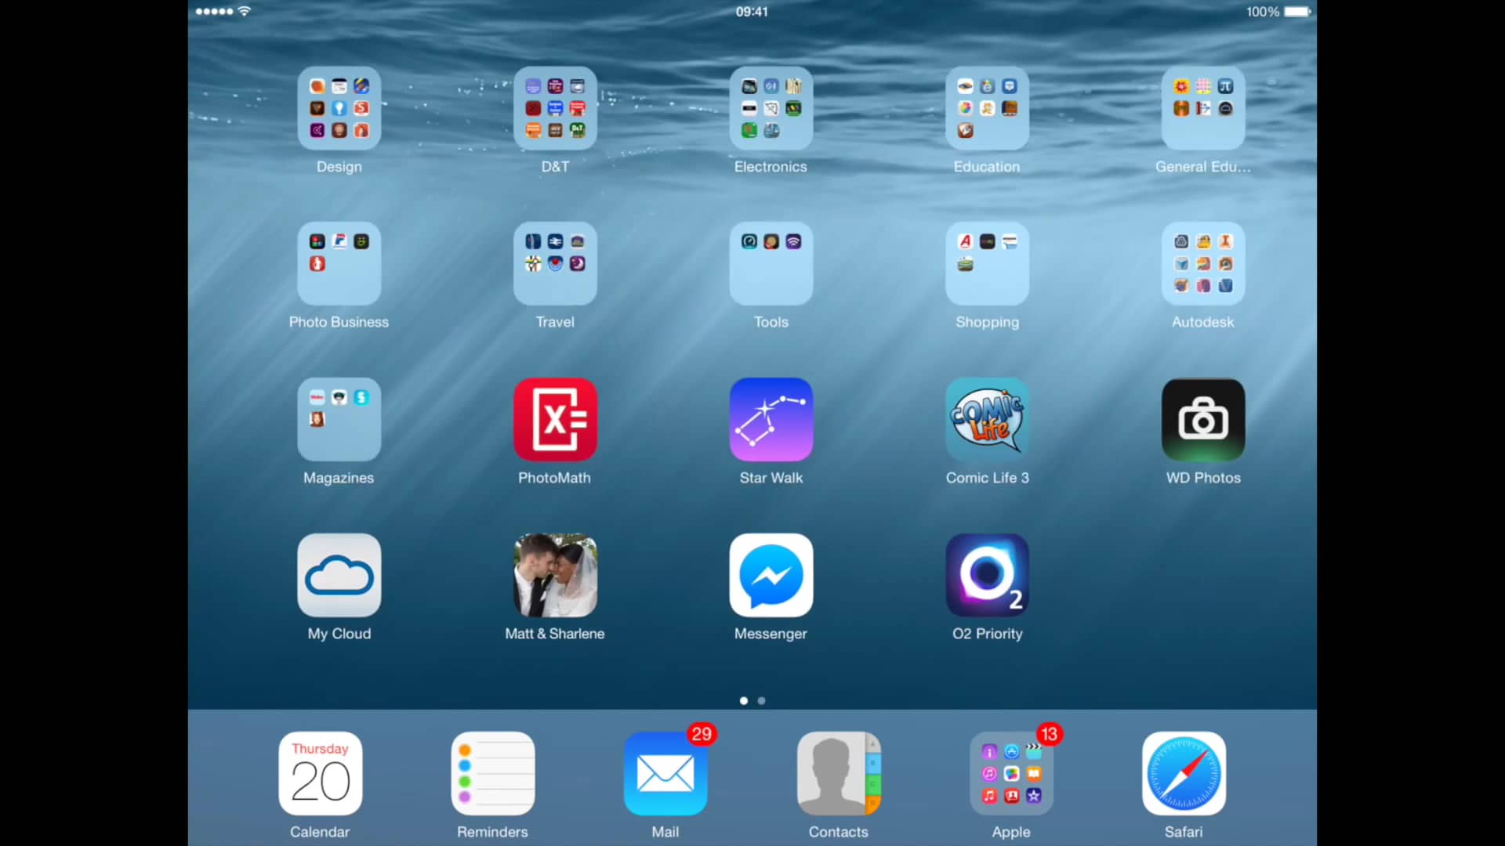Start the WD Photos app

pyautogui.click(x=1202, y=420)
